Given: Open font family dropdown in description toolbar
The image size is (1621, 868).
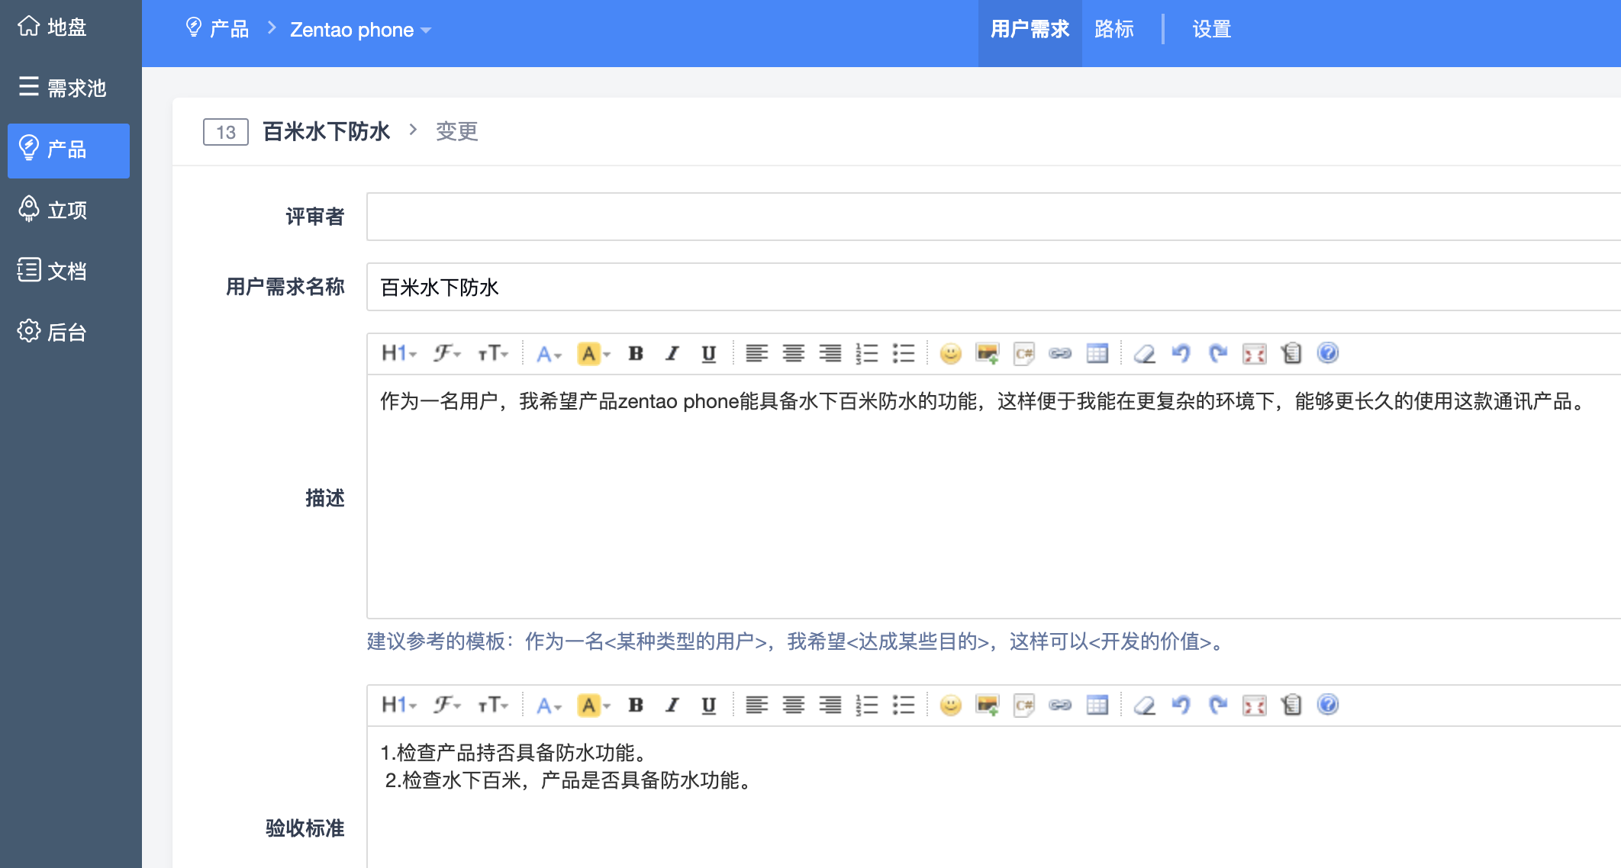Looking at the screenshot, I should pos(446,353).
